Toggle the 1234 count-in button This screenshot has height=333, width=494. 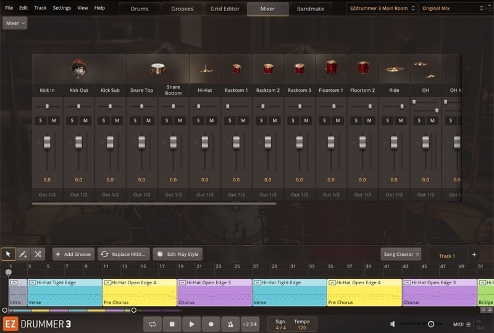(250, 324)
